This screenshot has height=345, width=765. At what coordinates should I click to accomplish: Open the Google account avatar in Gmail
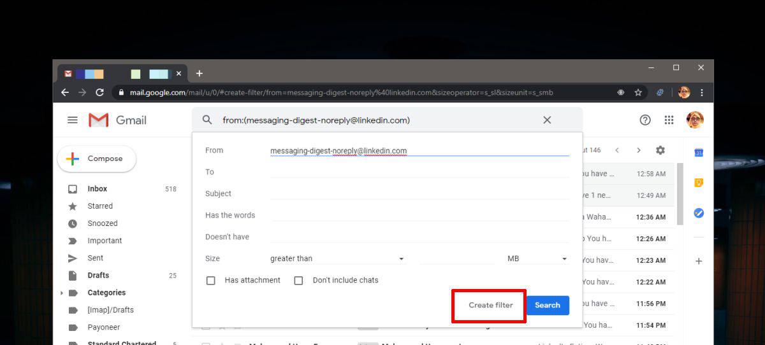695,120
